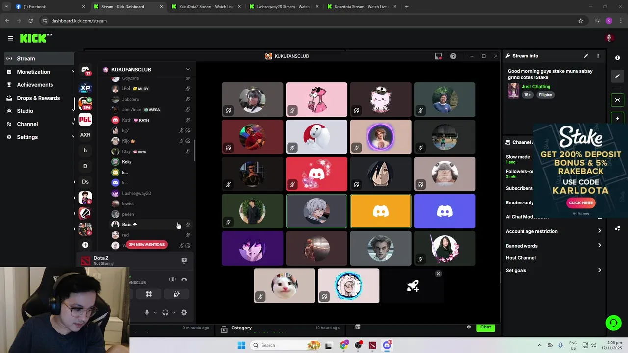Toggle Discord noise suppression waveform icon

pyautogui.click(x=172, y=279)
